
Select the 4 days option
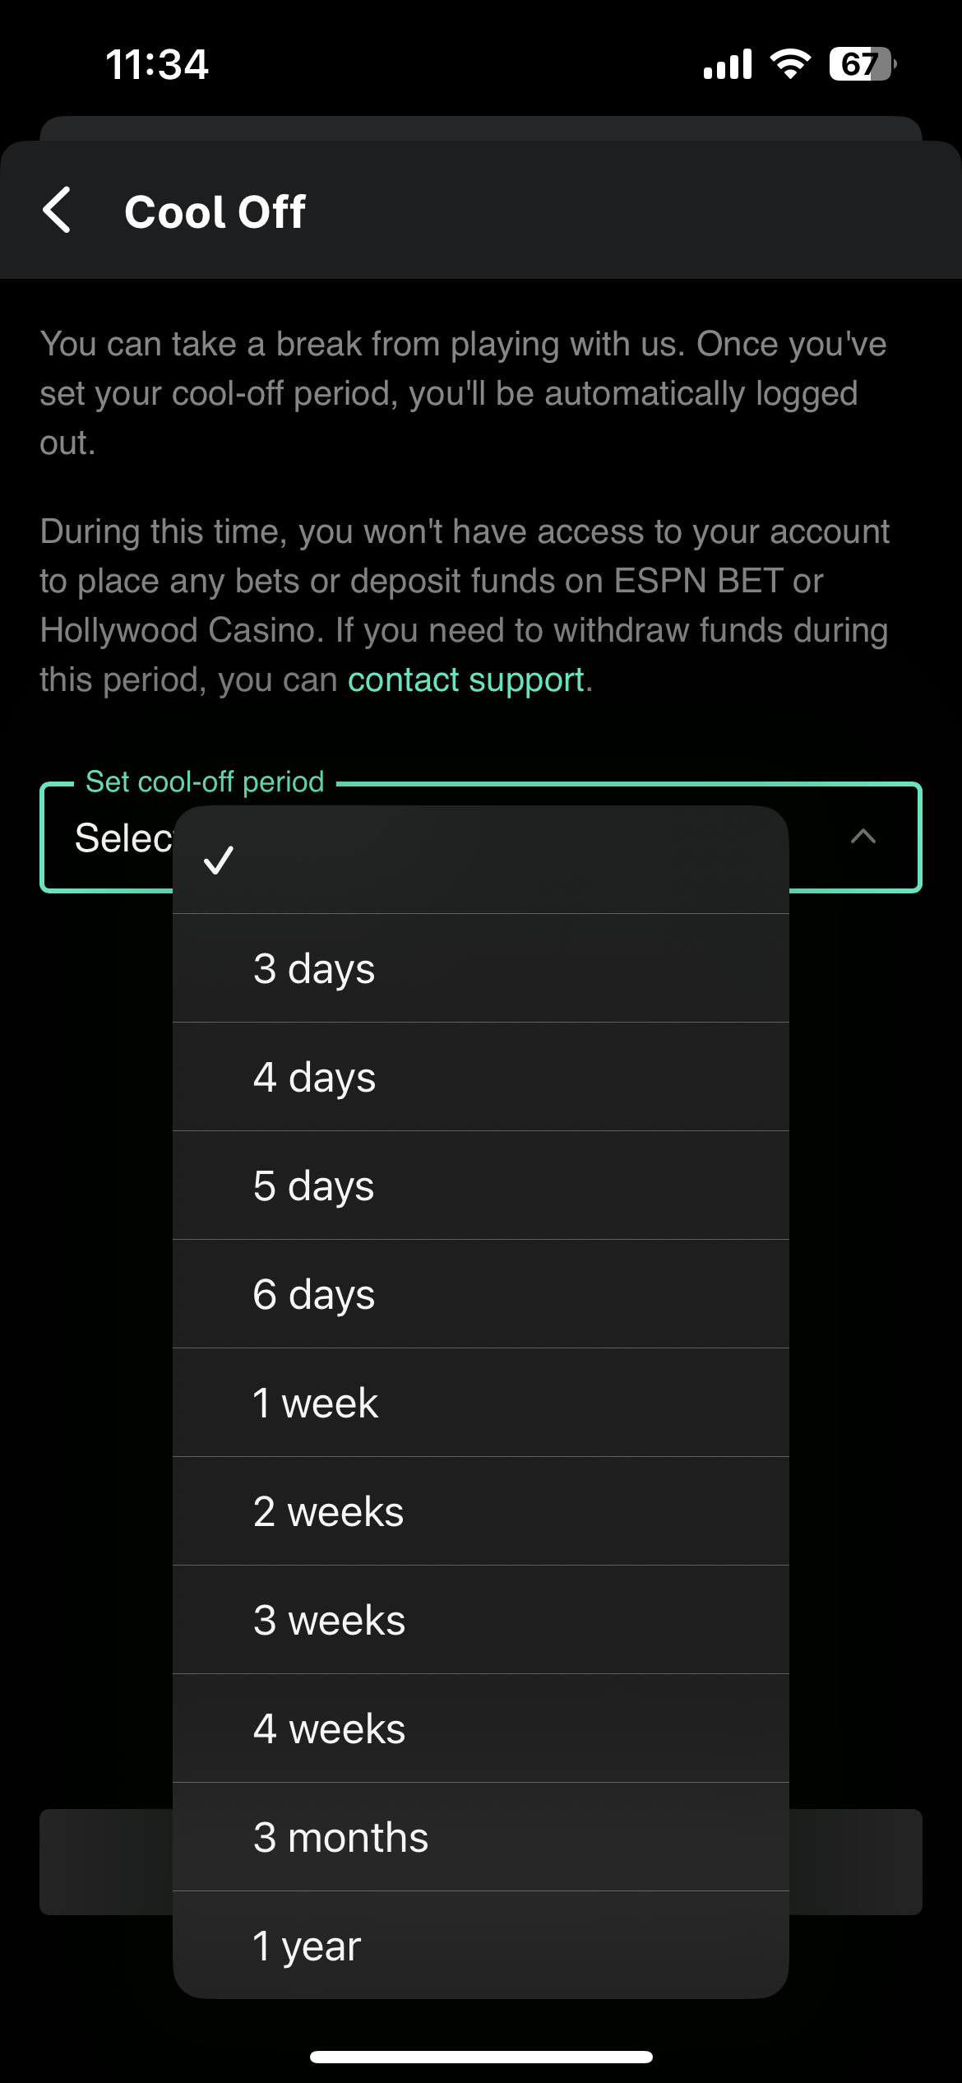[480, 1077]
